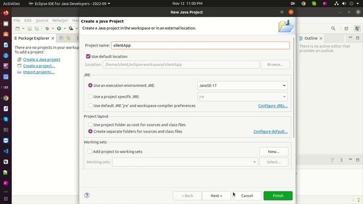Viewport: 363px width, 204px height.
Task: Open the Eclipse IDE app menu in top bar
Action: click(x=69, y=3)
